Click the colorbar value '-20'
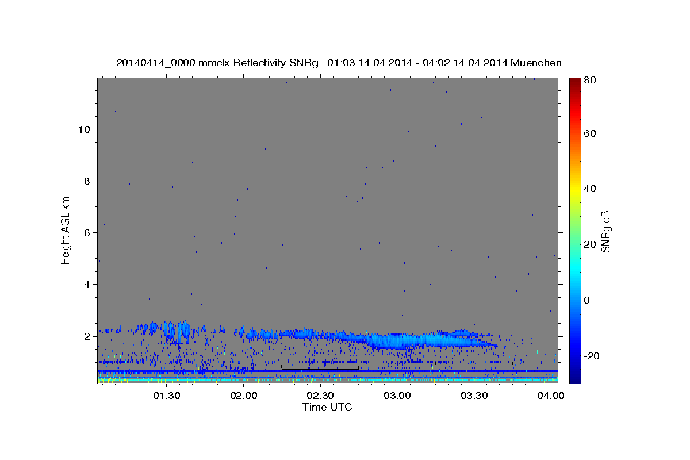 592,356
